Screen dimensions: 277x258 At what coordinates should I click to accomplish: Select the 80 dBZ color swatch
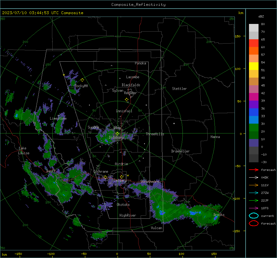(x=254, y=28)
